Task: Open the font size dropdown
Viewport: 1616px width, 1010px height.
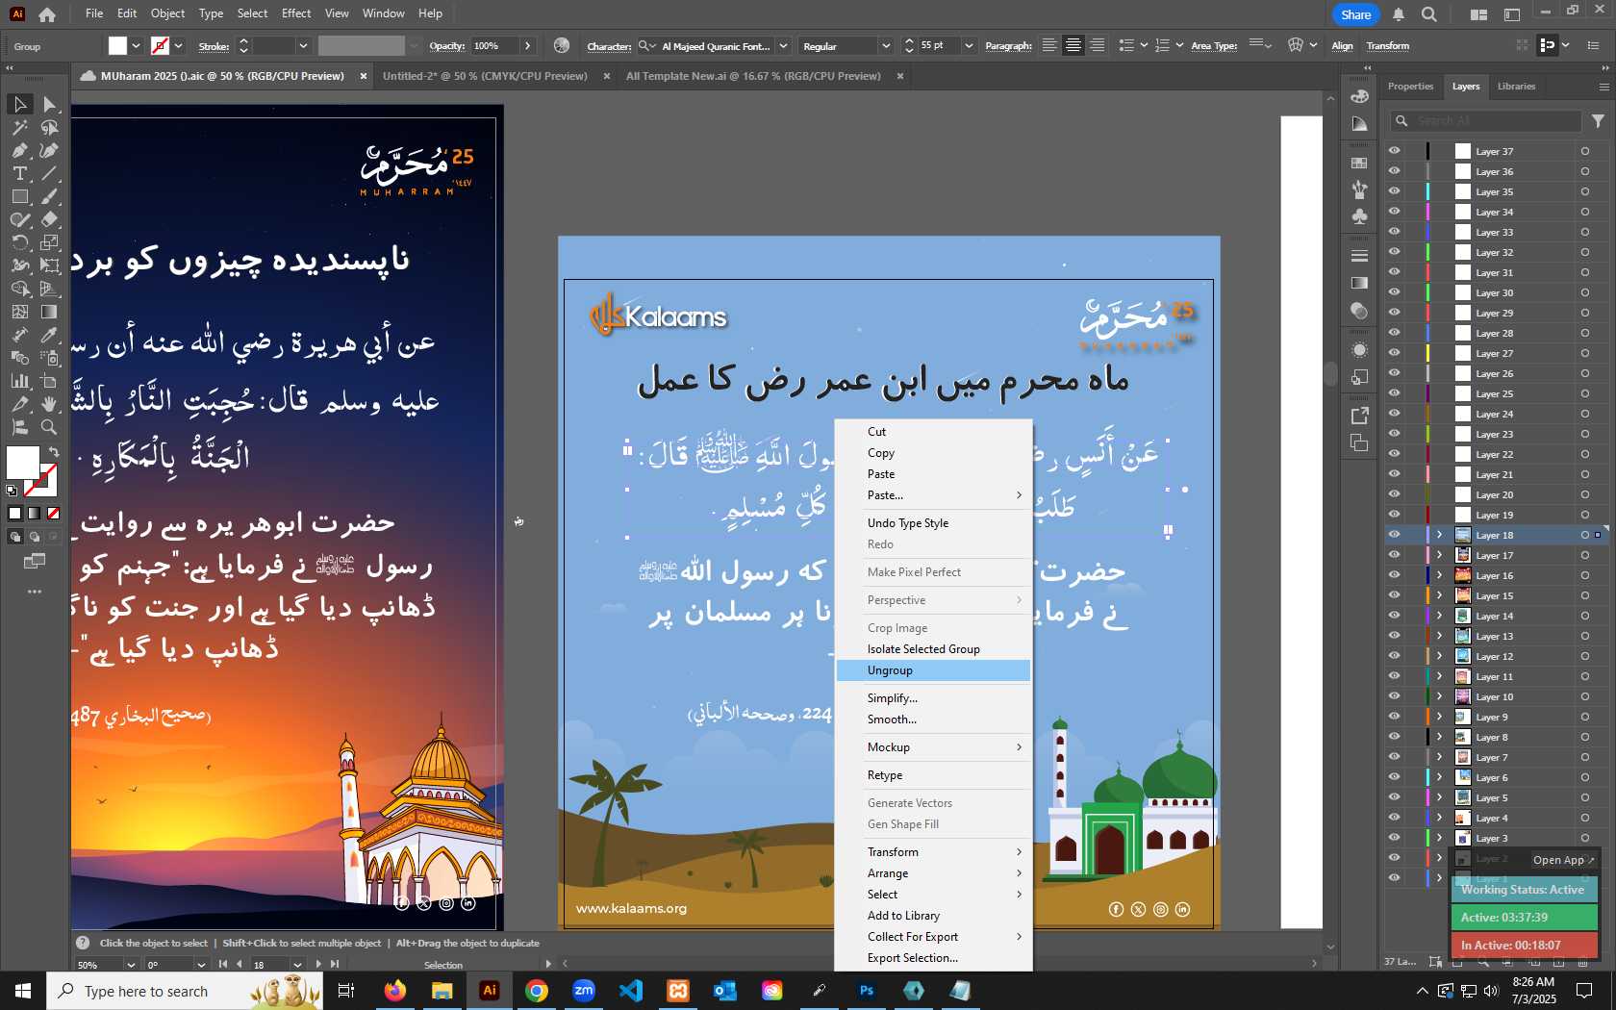Action: (x=968, y=46)
